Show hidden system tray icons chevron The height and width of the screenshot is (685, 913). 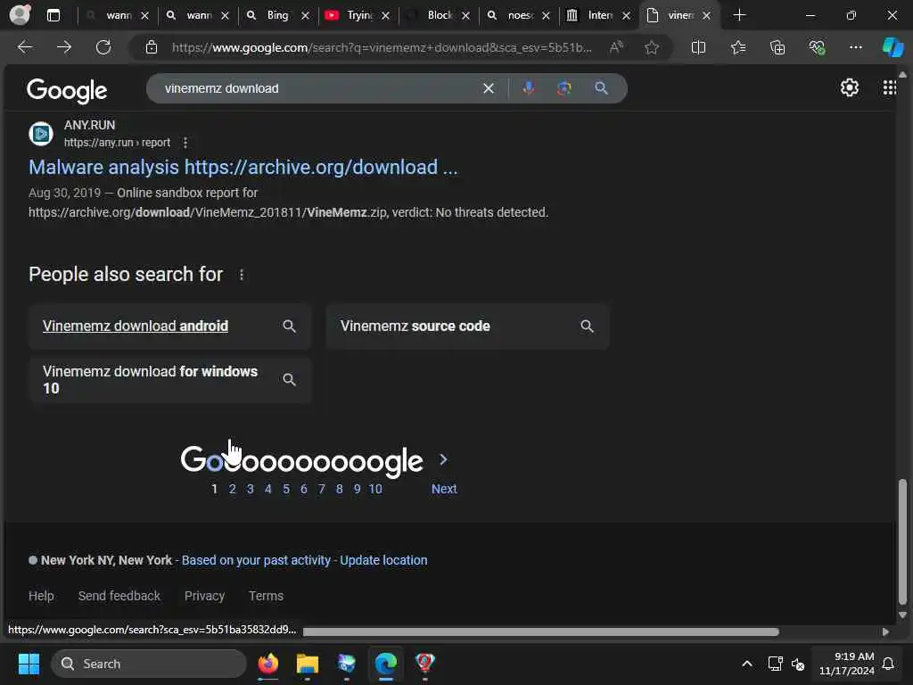coord(746,664)
